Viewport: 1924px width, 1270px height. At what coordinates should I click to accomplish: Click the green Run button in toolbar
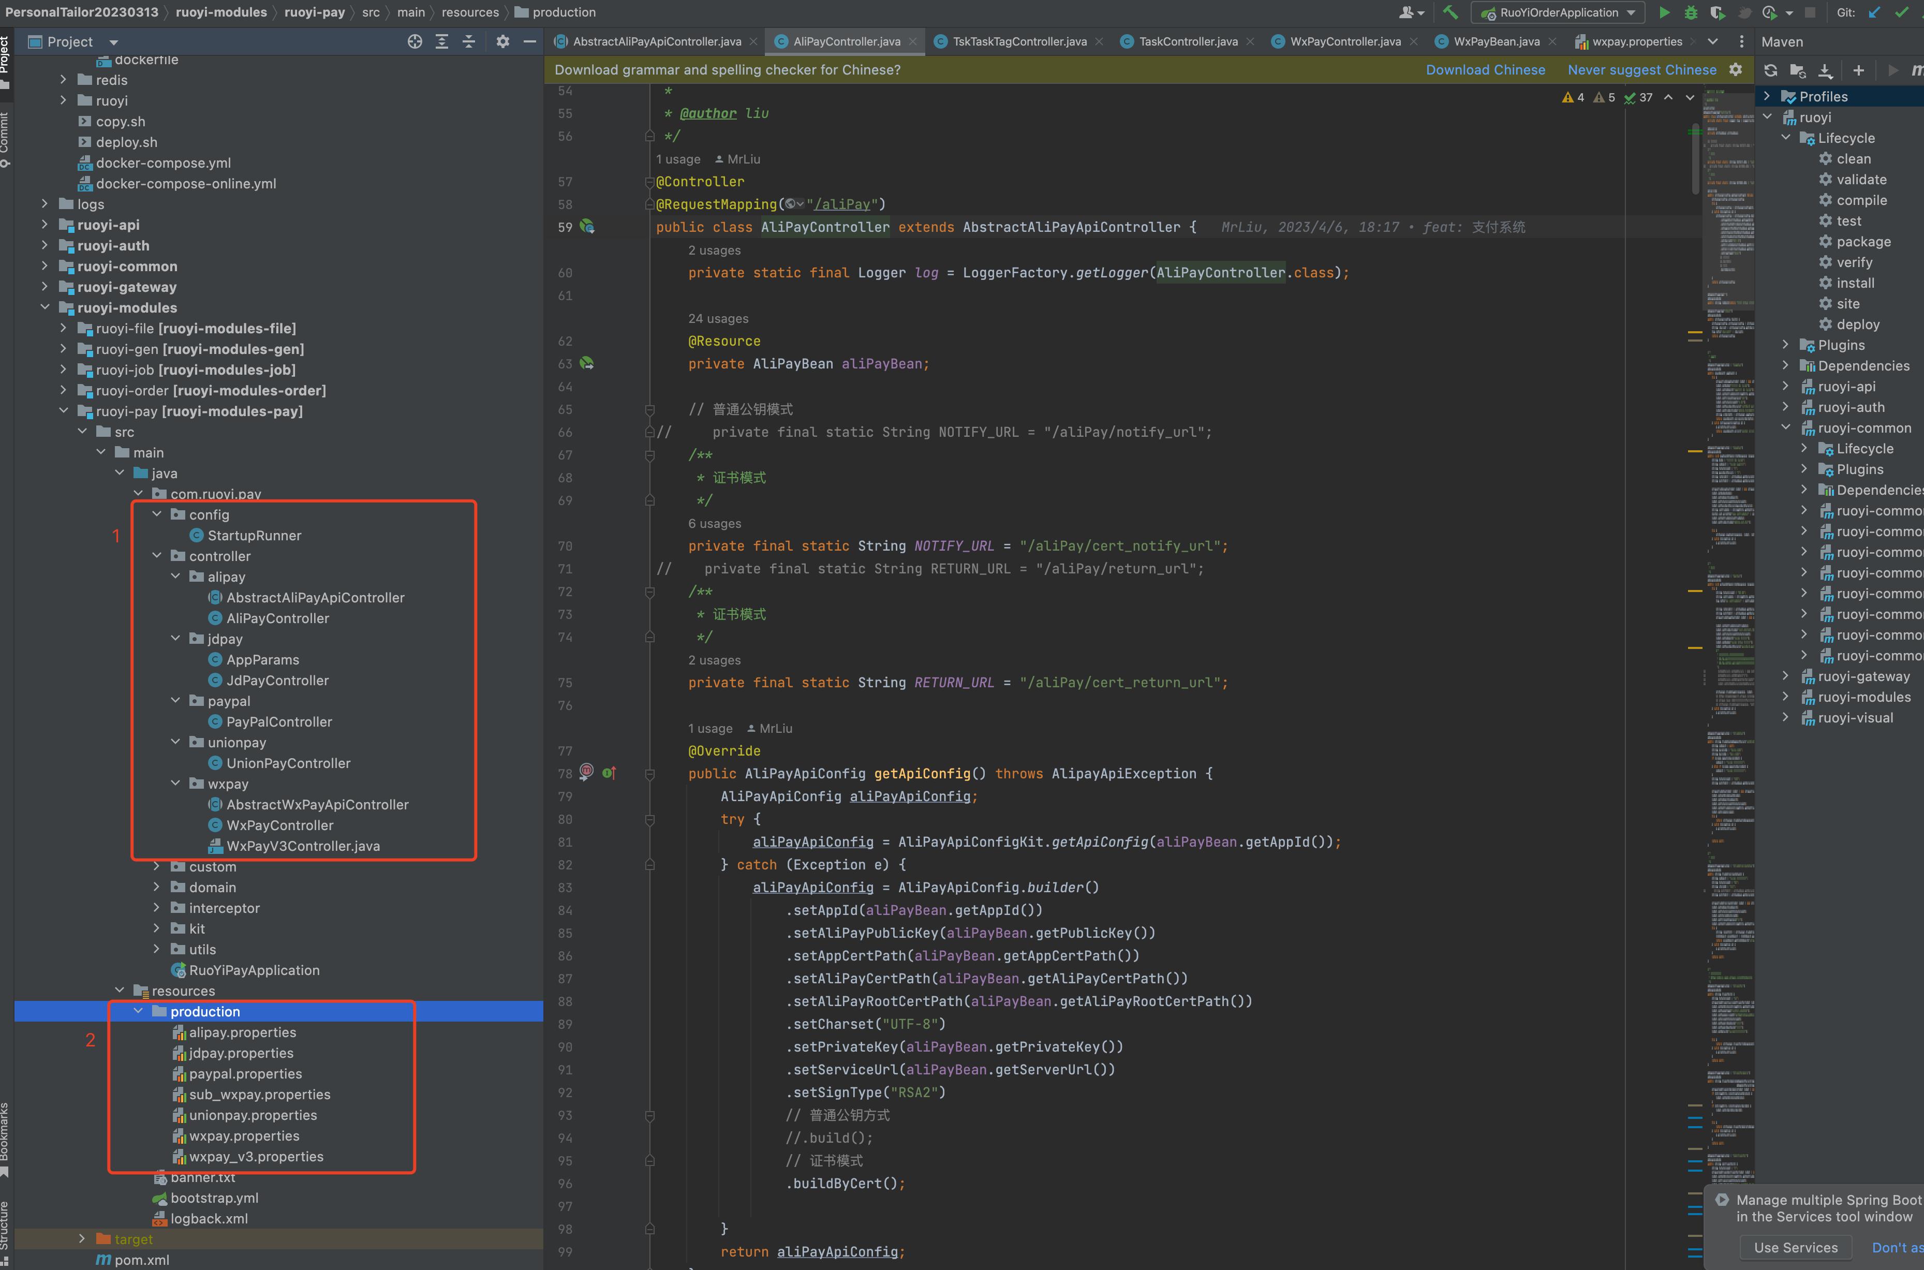(x=1664, y=12)
